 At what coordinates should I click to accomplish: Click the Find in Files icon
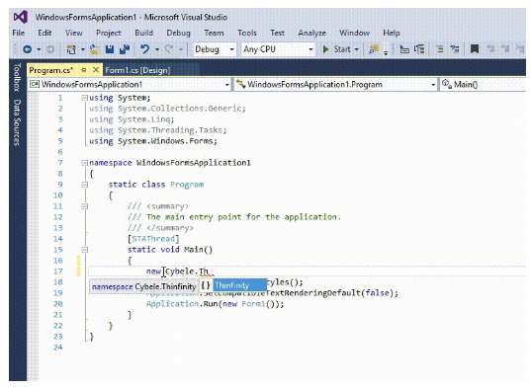(x=374, y=49)
